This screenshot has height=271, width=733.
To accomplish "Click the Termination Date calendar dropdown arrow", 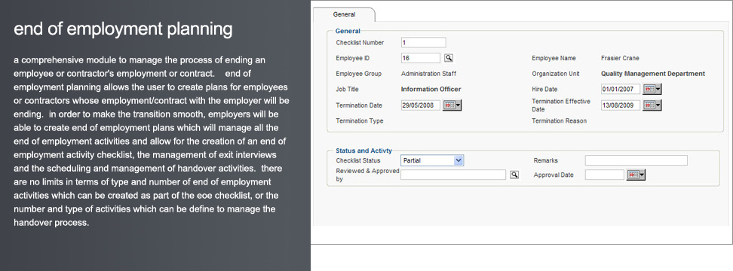I will [x=459, y=105].
